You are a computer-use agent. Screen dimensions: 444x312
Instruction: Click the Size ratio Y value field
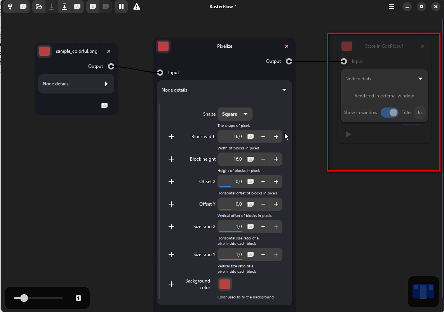click(x=231, y=255)
